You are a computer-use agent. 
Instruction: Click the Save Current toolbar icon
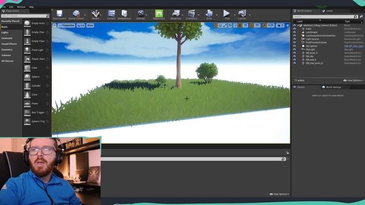tap(59, 14)
